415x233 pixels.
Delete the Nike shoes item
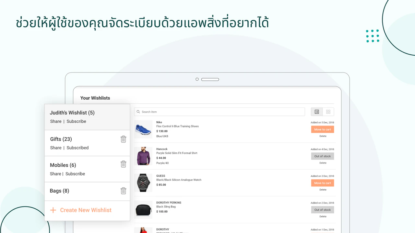click(x=323, y=136)
